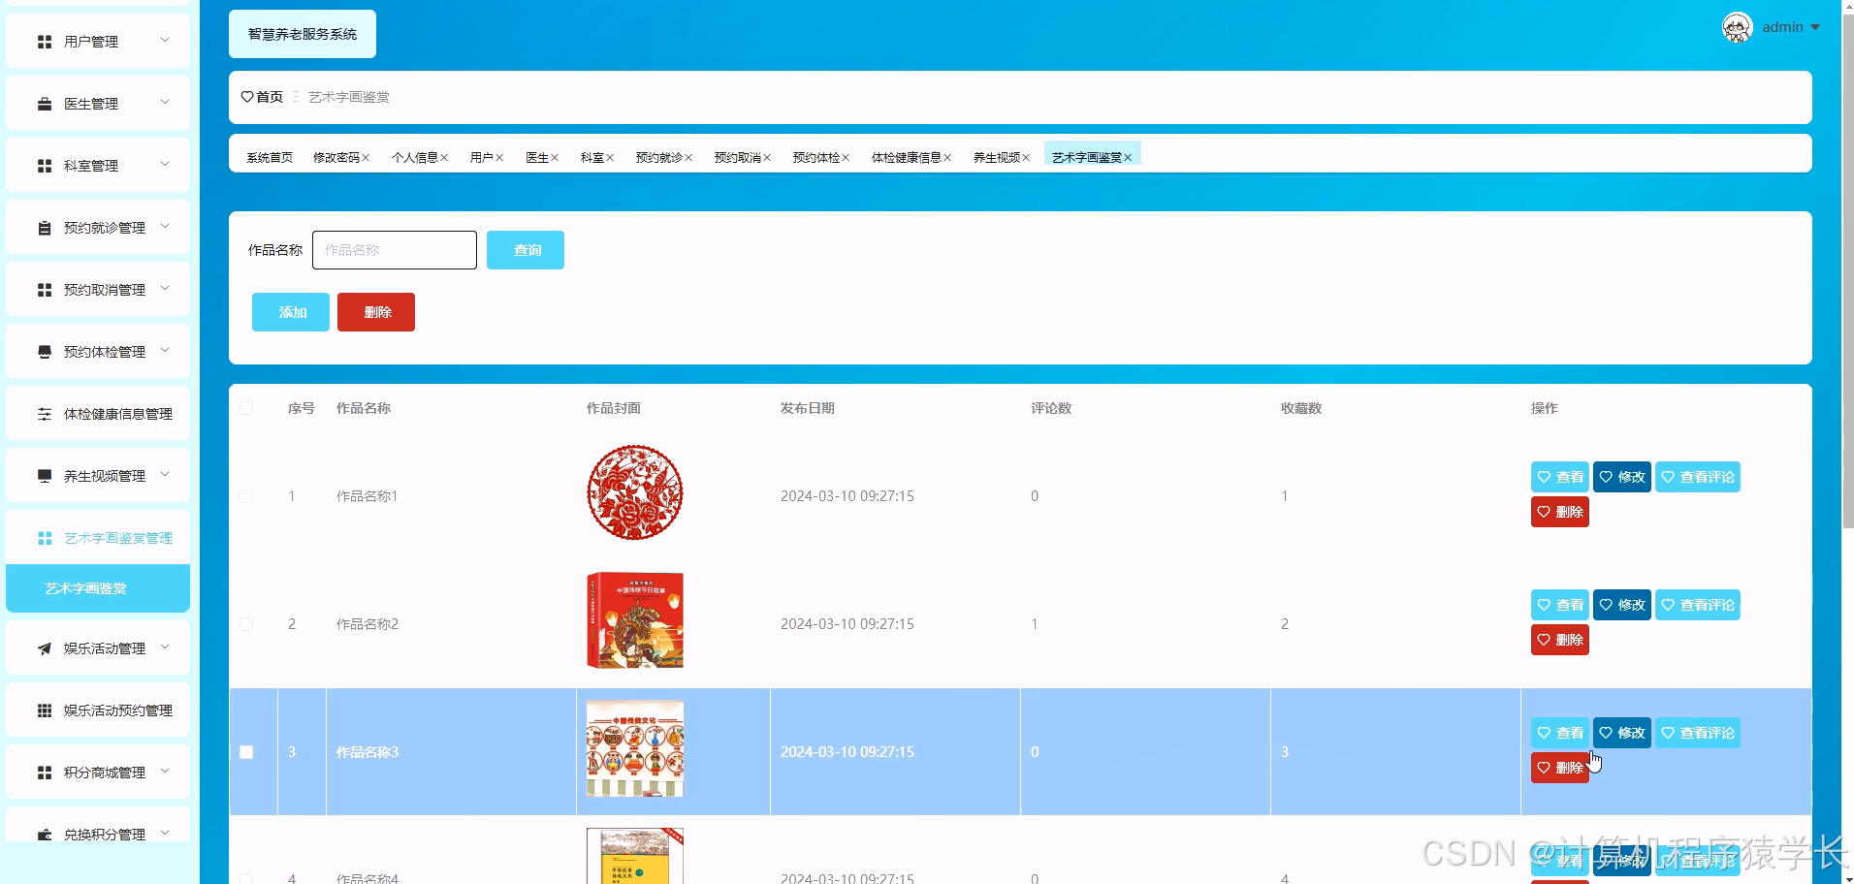Viewport: 1854px width, 884px height.
Task: Open the admin dropdown arrow
Action: 1815,28
